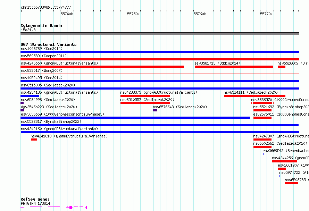Click the small red bar under nsv4241618
The image size is (309, 211).
[x=34, y=140]
